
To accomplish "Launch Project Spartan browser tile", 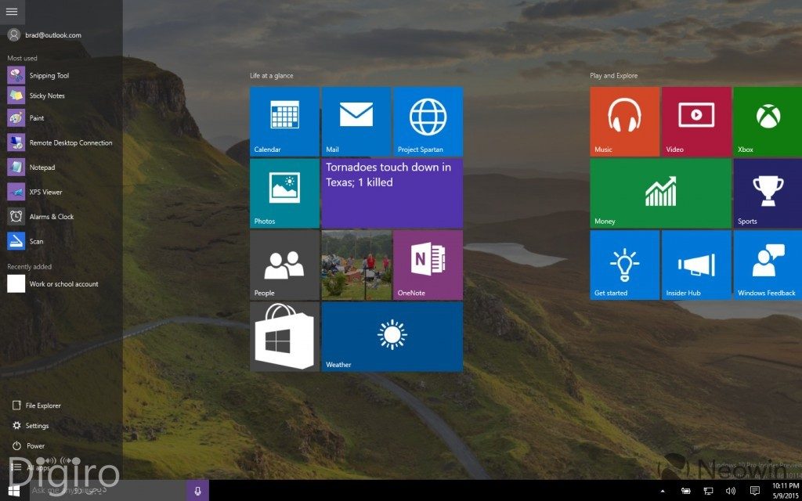I will (x=428, y=121).
